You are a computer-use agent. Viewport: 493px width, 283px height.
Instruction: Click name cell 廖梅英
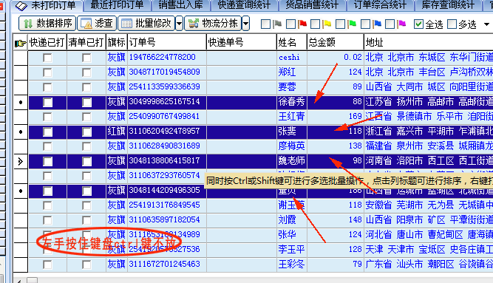tap(291, 146)
